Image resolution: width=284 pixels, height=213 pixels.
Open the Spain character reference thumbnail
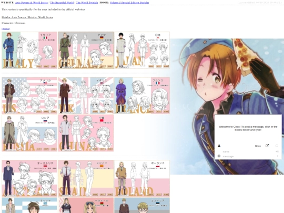[x=86, y=178]
